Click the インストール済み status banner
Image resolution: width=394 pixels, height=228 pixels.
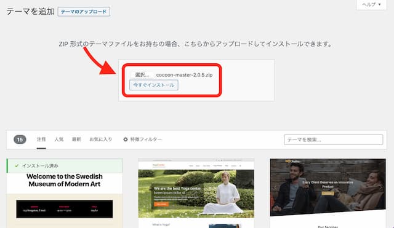[x=65, y=166]
